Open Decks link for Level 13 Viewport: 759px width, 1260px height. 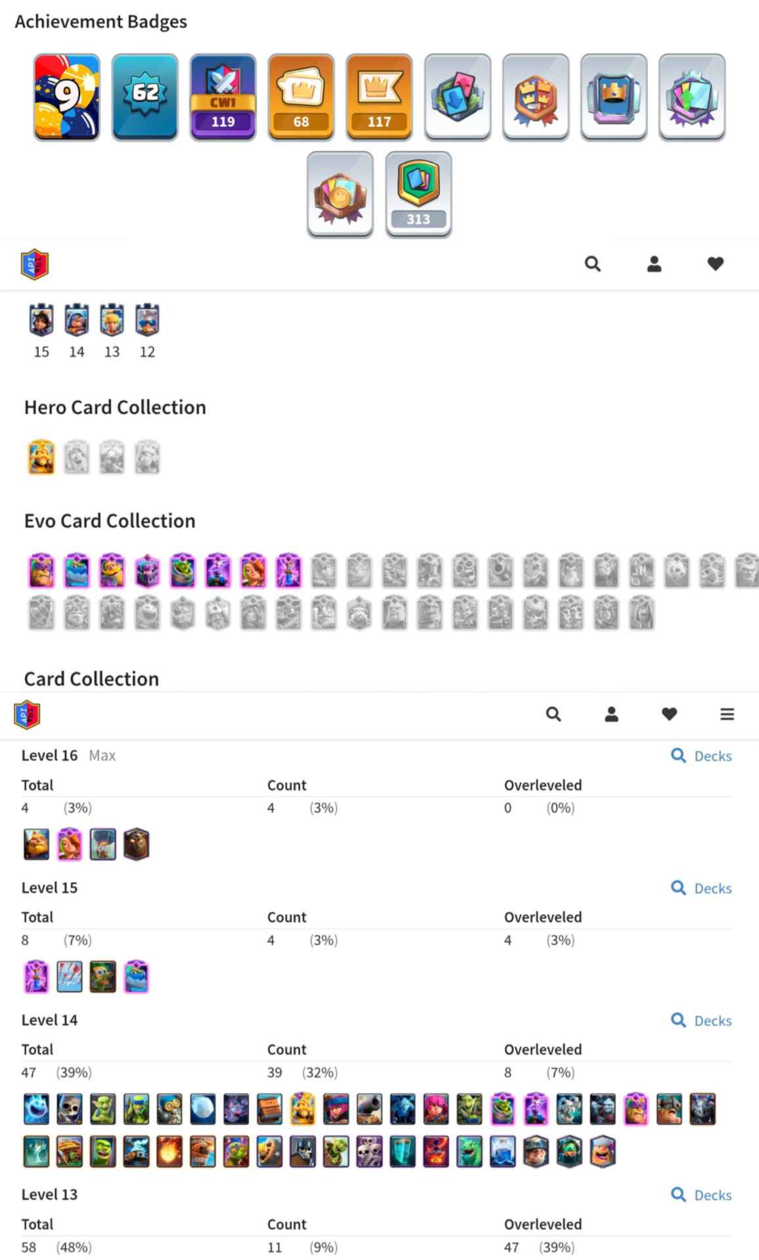(x=701, y=1196)
